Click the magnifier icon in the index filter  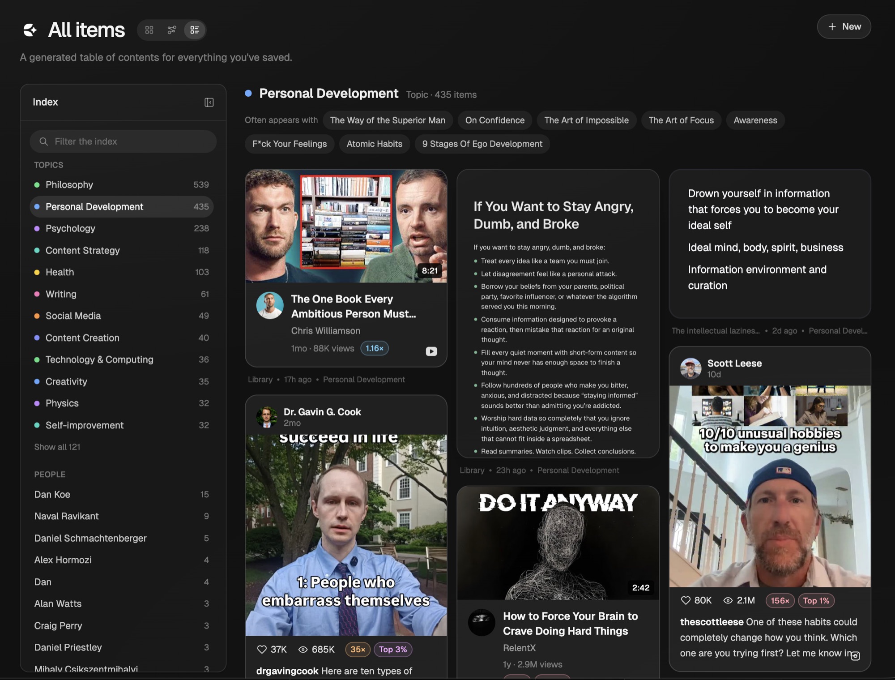(43, 141)
